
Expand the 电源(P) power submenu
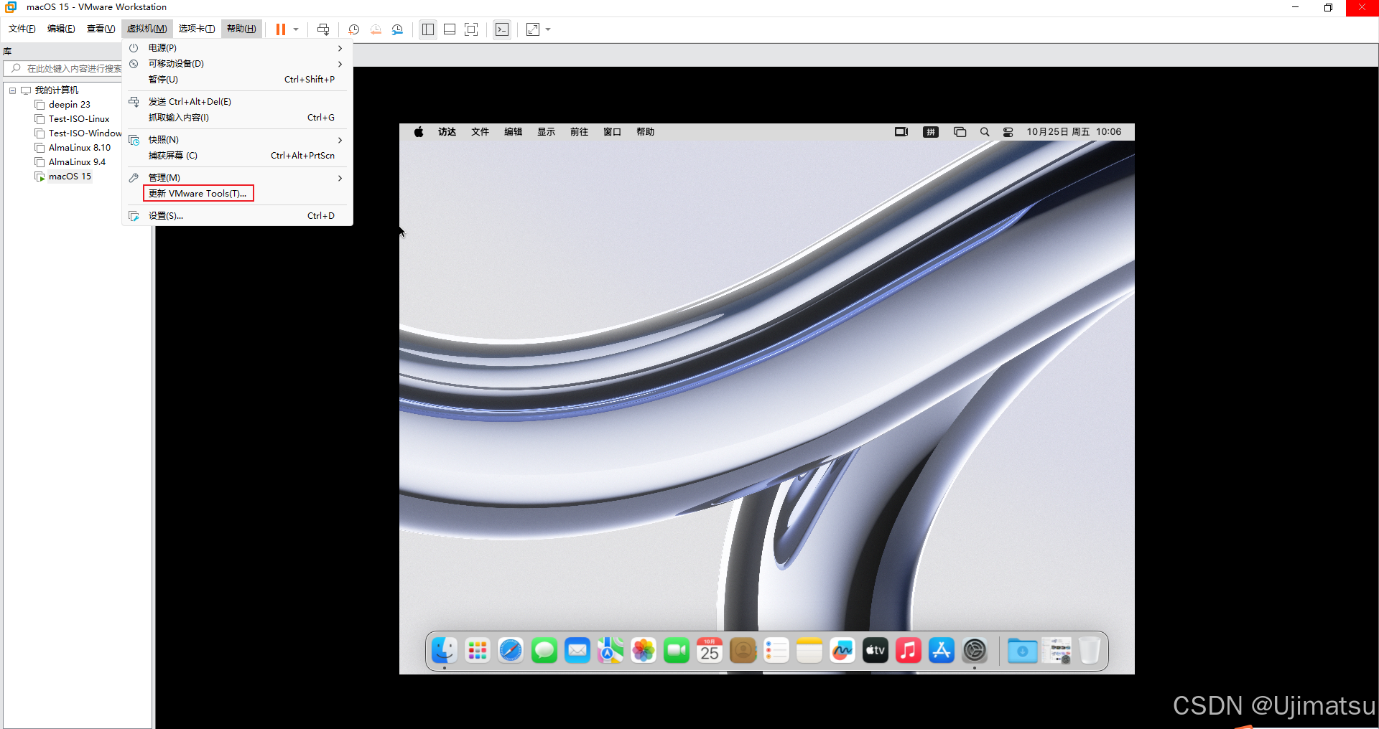[237, 48]
